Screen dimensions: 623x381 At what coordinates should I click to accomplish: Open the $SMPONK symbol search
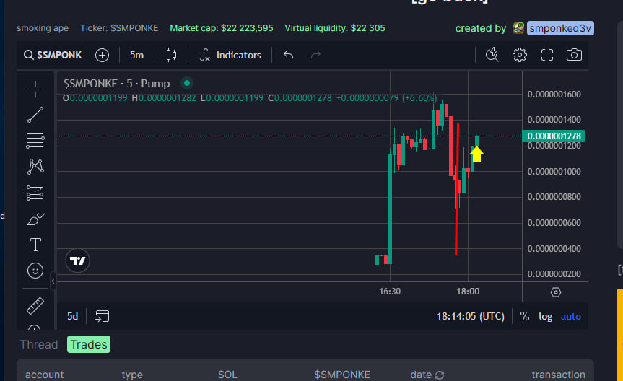click(53, 55)
